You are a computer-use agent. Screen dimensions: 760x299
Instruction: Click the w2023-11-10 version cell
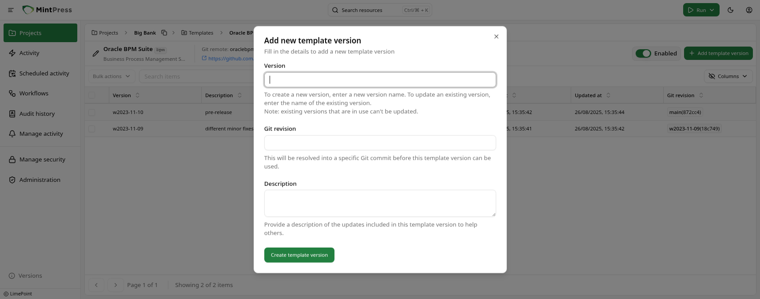pos(128,112)
